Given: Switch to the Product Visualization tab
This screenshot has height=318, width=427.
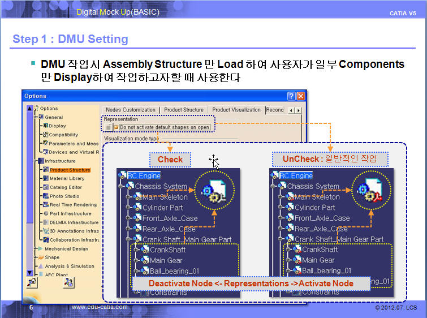Looking at the screenshot, I should pyautogui.click(x=236, y=110).
